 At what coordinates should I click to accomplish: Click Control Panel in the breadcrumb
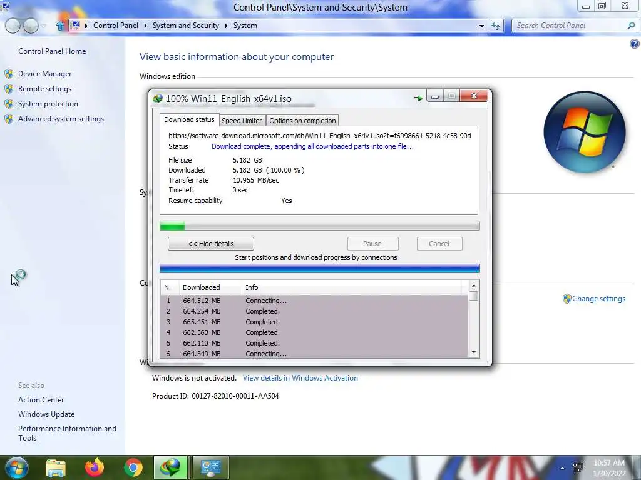click(x=116, y=25)
